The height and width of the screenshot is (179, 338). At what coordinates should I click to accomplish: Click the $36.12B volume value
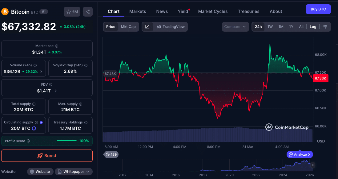(12, 72)
